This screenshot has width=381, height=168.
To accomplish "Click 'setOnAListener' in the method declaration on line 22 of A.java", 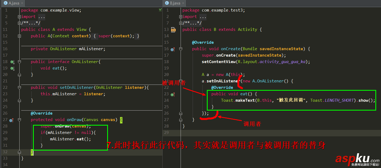I will coord(77,87).
